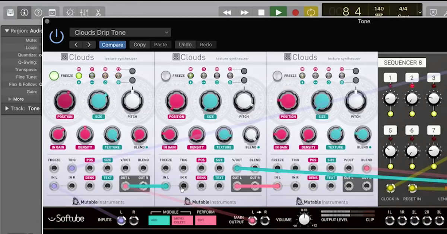Click the TRIG jack on leftmost Clouds module
Image resolution: width=447 pixels, height=234 pixels.
pos(72,168)
